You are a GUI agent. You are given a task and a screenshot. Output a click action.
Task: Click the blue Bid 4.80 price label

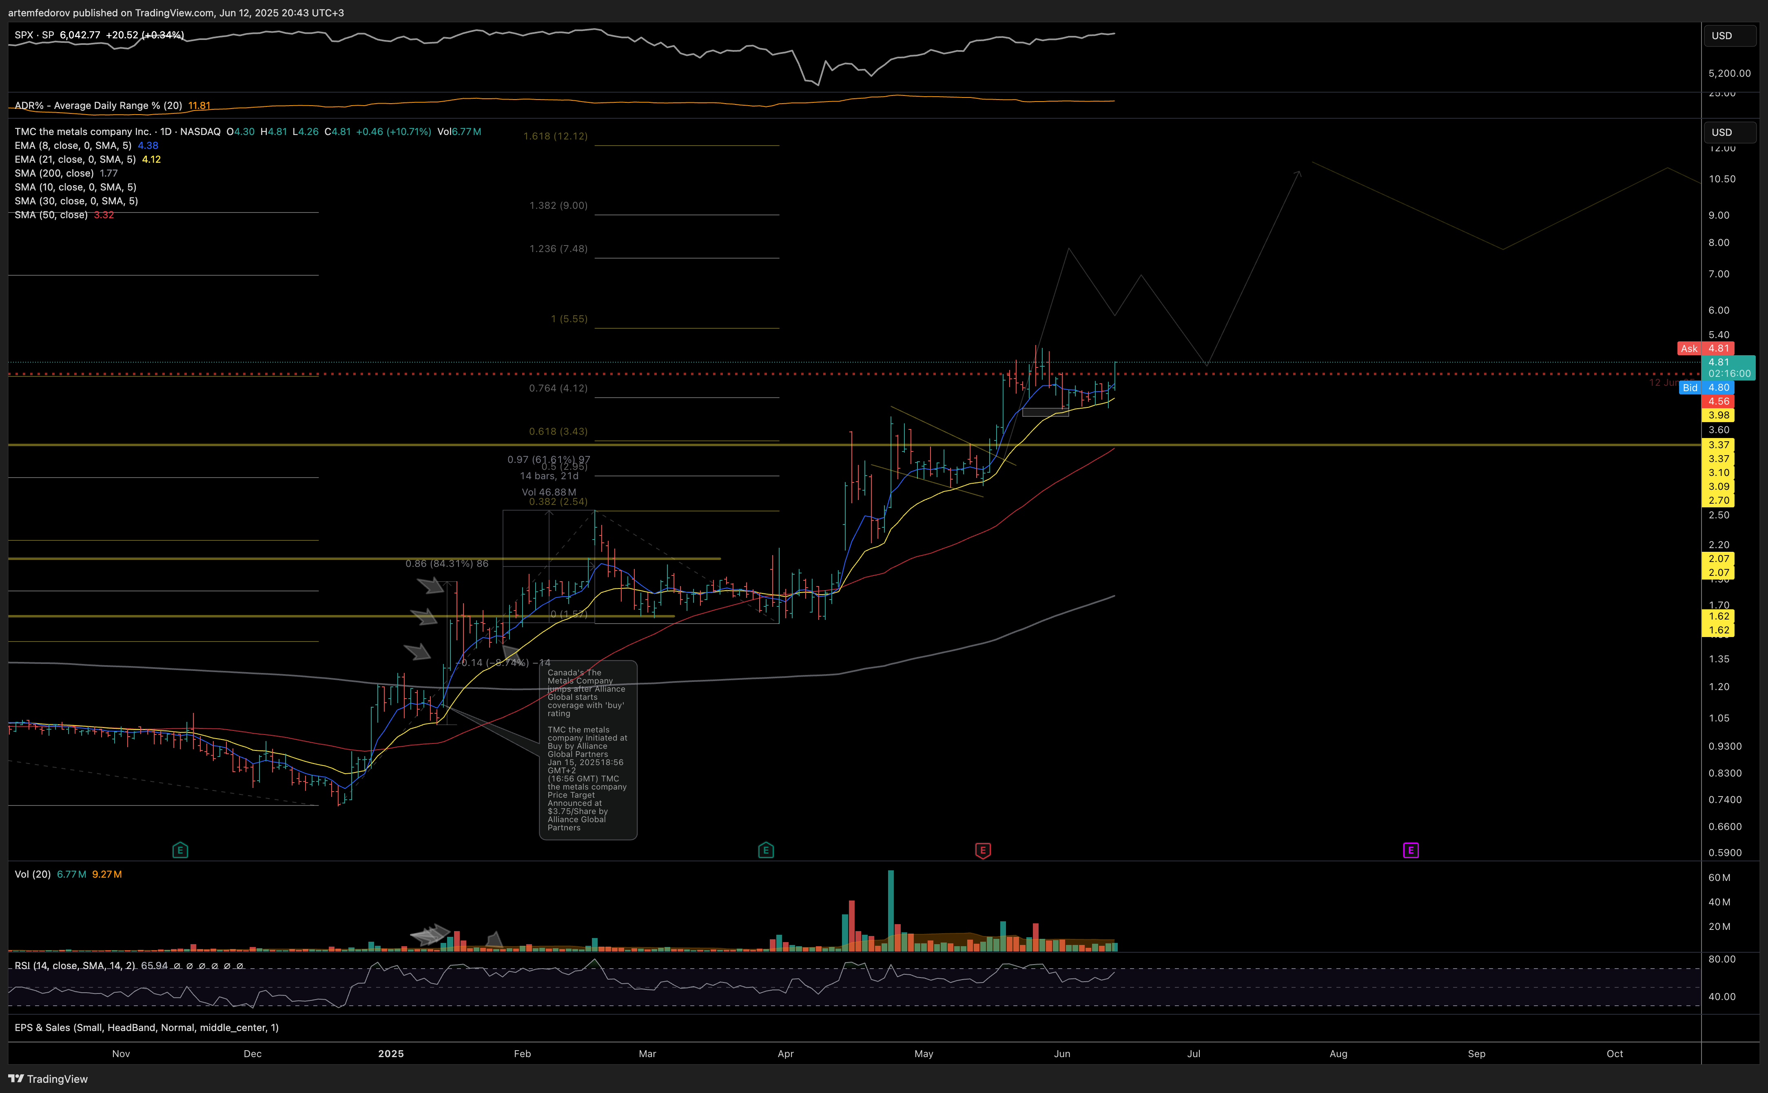click(x=1706, y=387)
